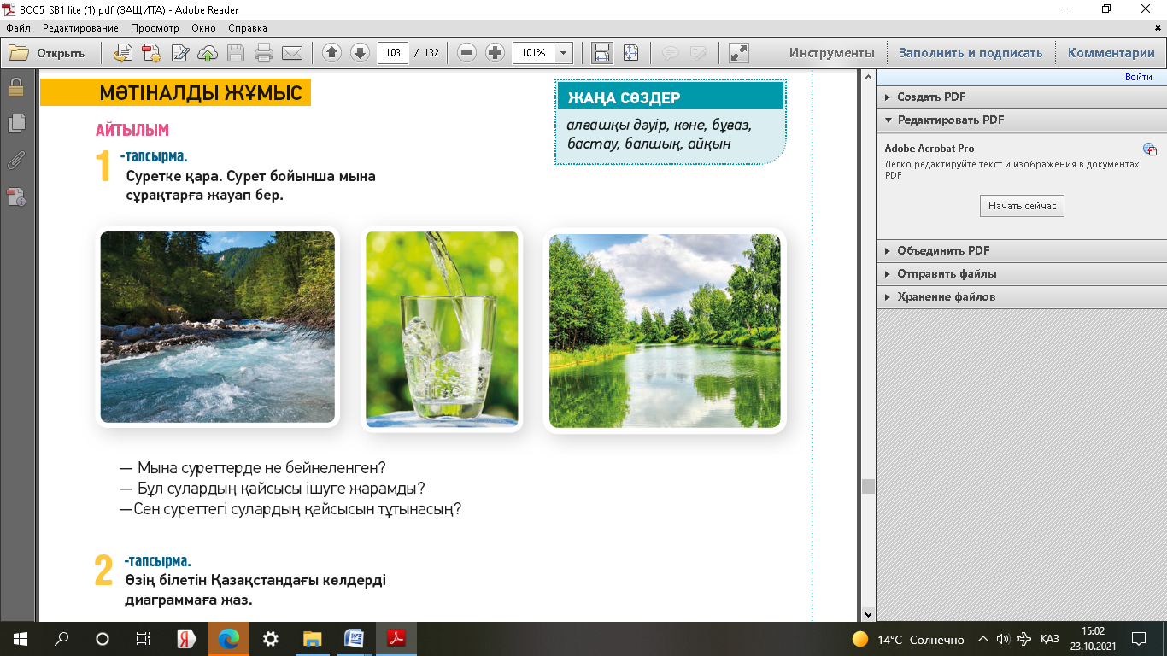Open Settings gear from the taskbar
The width and height of the screenshot is (1167, 656).
270,639
